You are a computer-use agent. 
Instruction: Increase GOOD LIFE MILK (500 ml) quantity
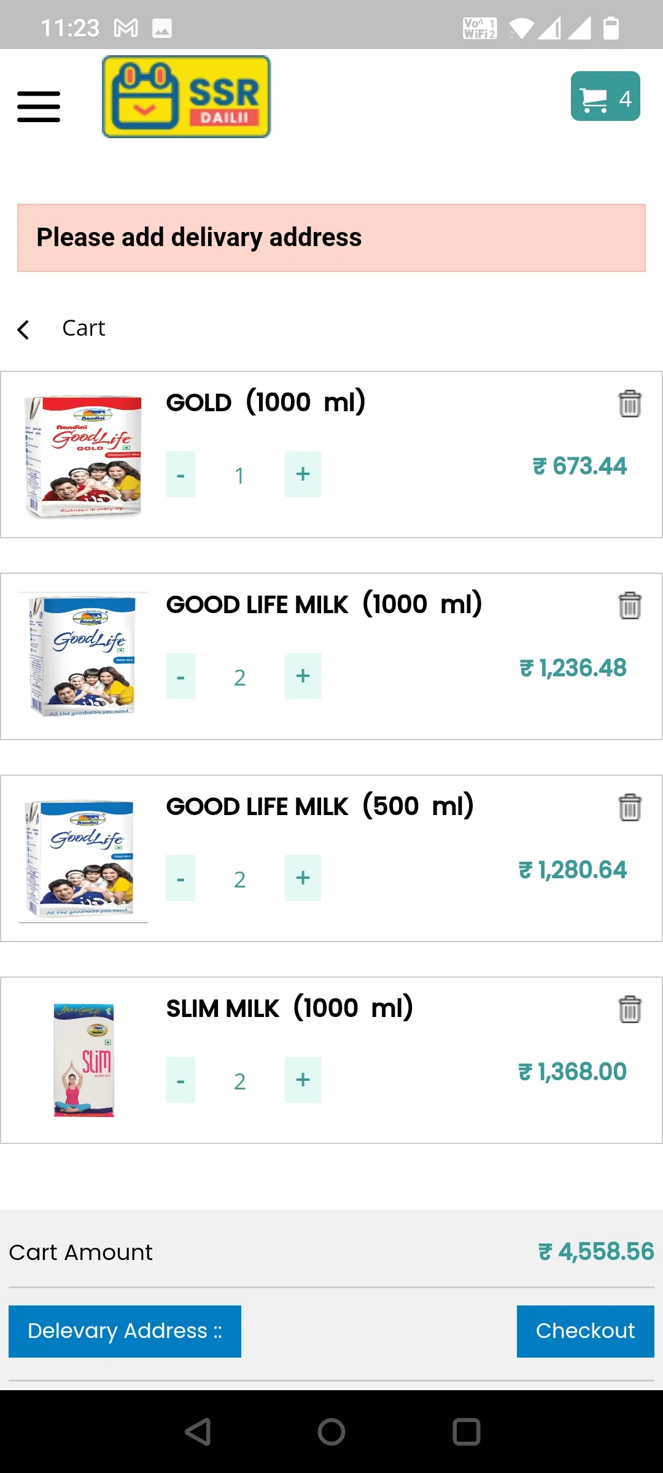coord(303,878)
